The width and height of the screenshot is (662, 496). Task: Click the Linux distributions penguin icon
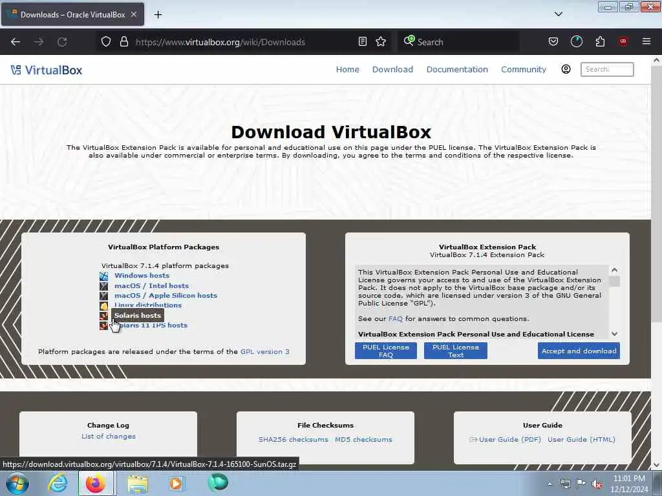[104, 305]
